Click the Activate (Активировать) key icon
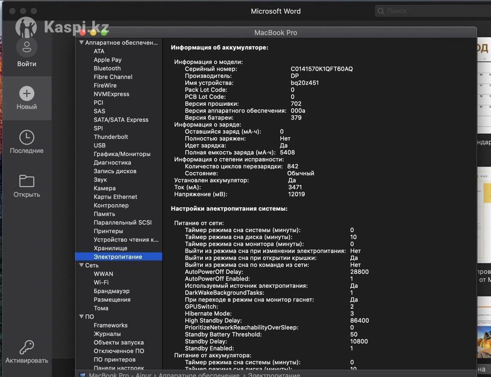 click(x=27, y=347)
